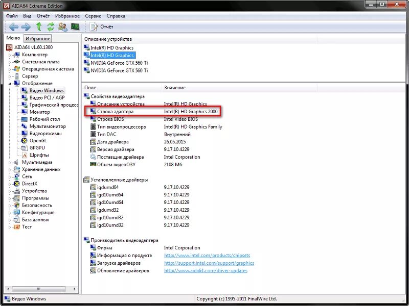Select the igdumd32 driver row
The width and height of the screenshot is (409, 306).
[140, 210]
